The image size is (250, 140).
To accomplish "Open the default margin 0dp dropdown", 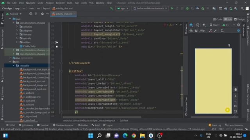I will click(202, 31).
